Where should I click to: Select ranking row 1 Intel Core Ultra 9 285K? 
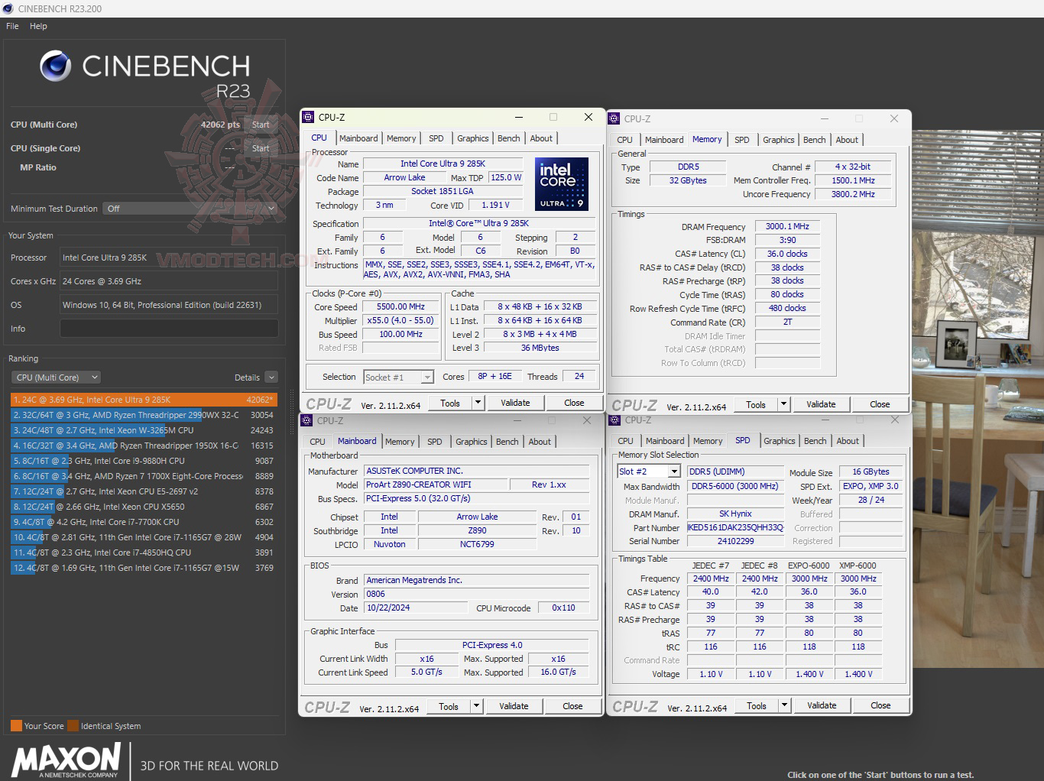click(144, 400)
